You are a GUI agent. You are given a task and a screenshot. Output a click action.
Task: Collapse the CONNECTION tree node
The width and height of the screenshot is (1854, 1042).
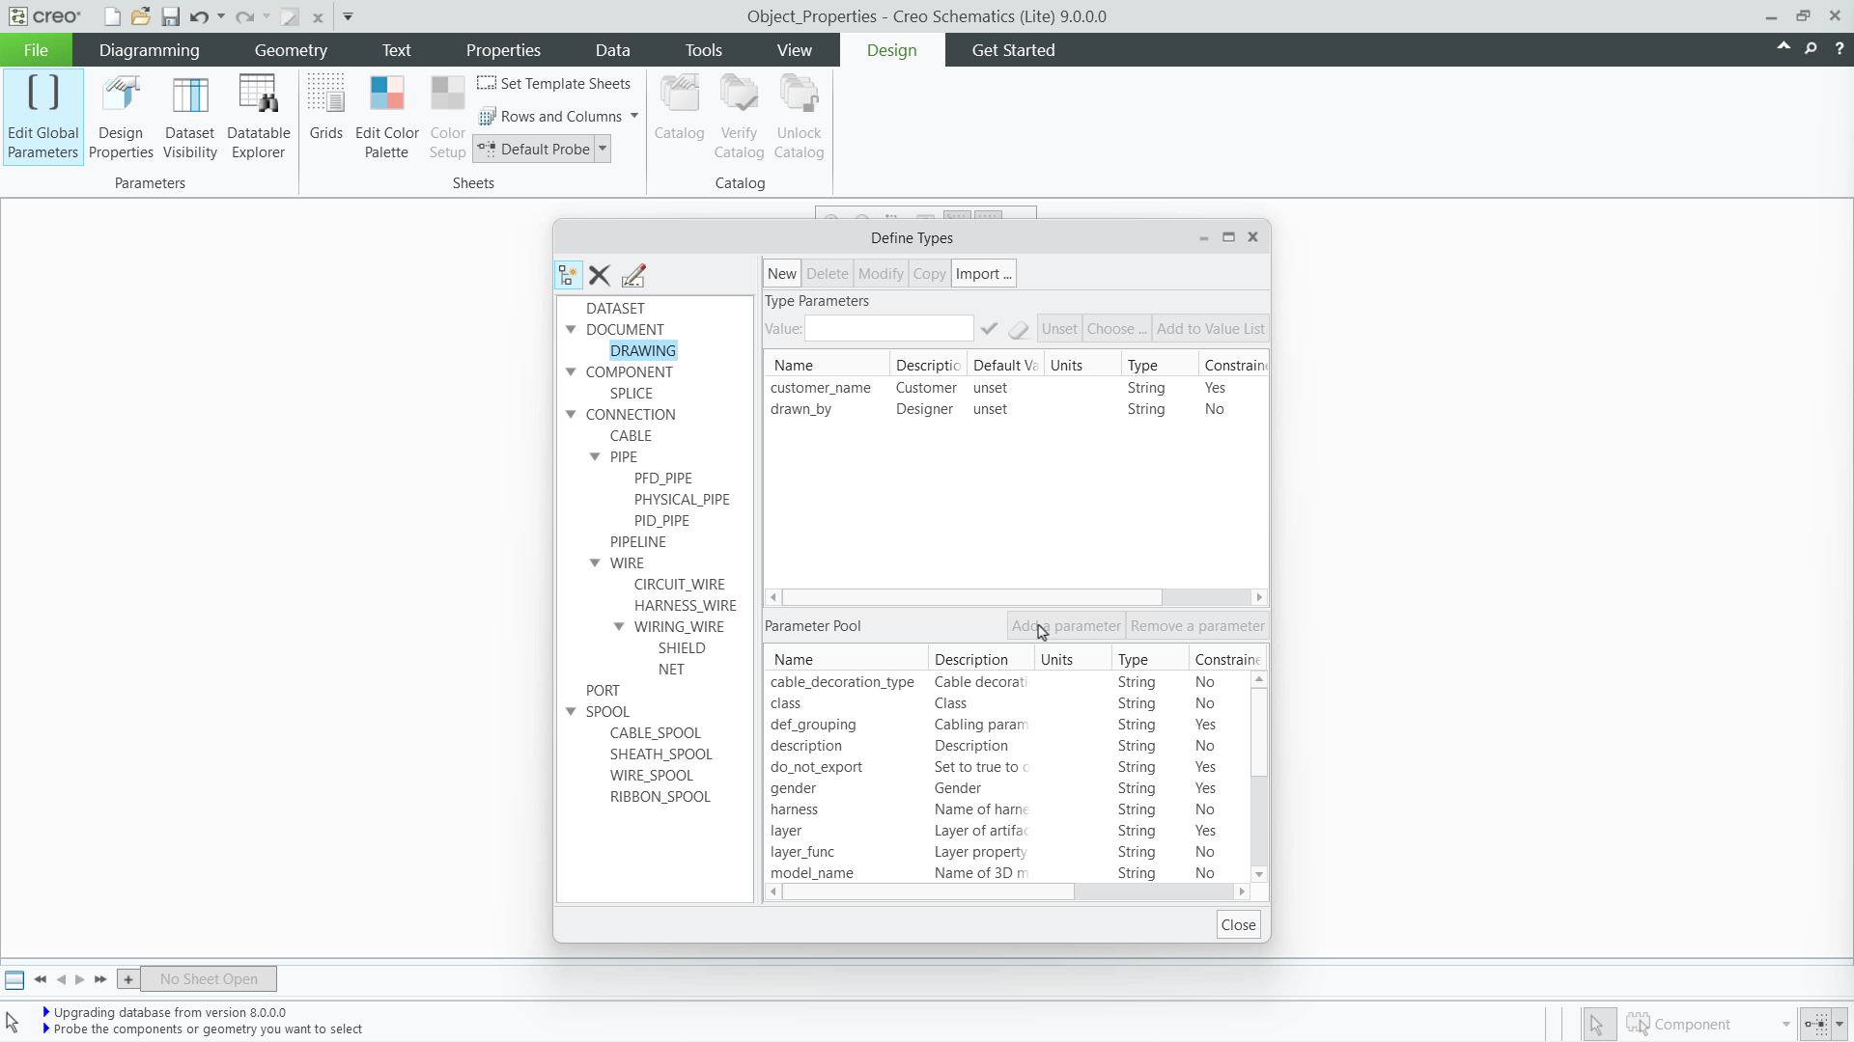click(x=571, y=414)
